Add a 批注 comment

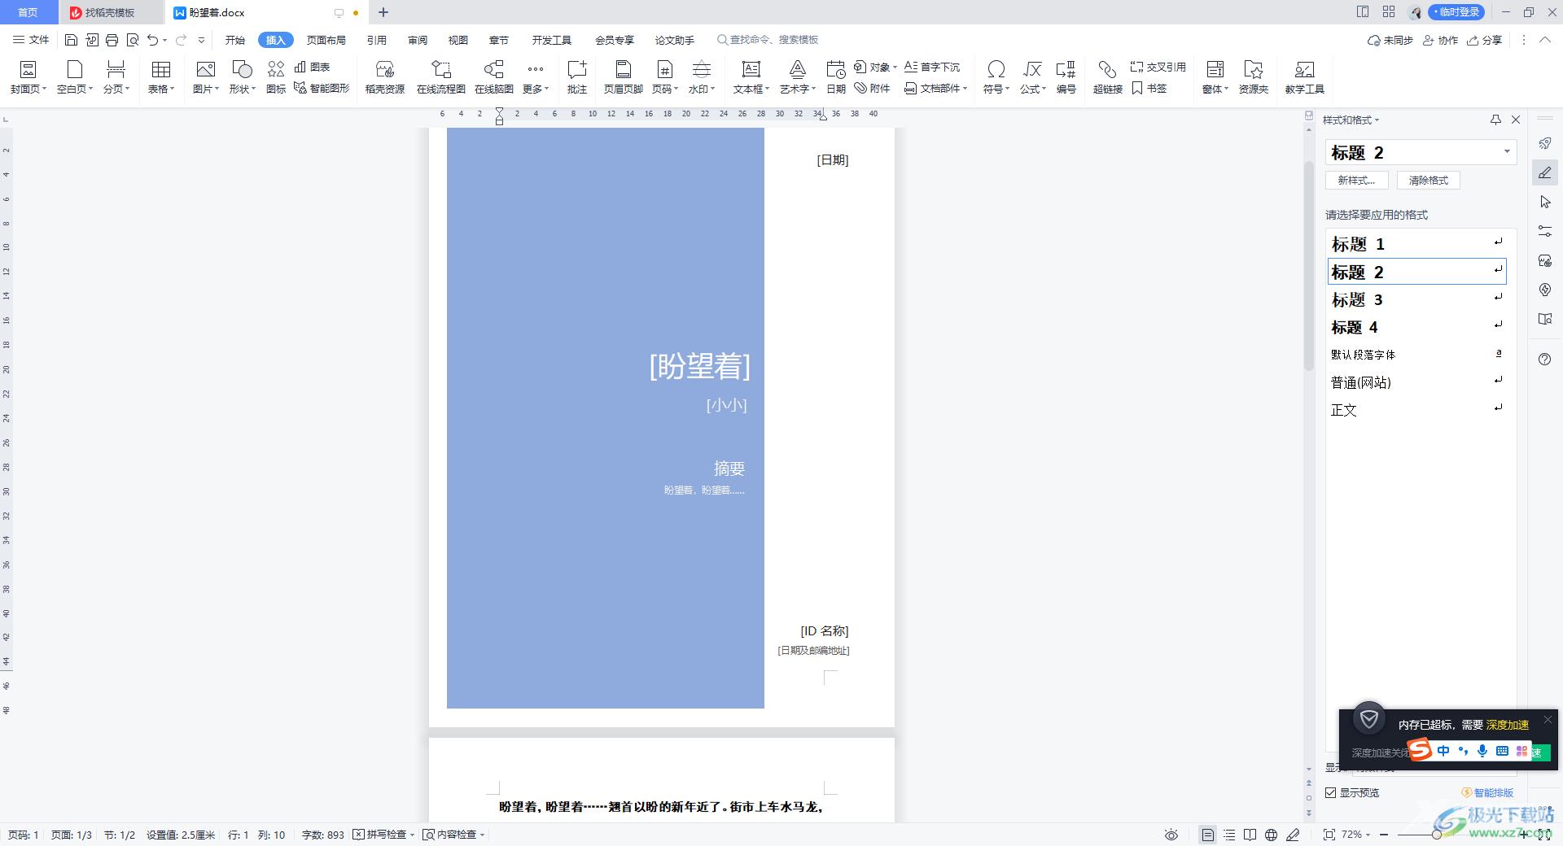pos(576,70)
